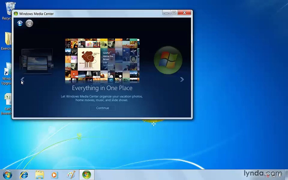
Task: Go to previous slide with left chevron
Action: pos(22,79)
